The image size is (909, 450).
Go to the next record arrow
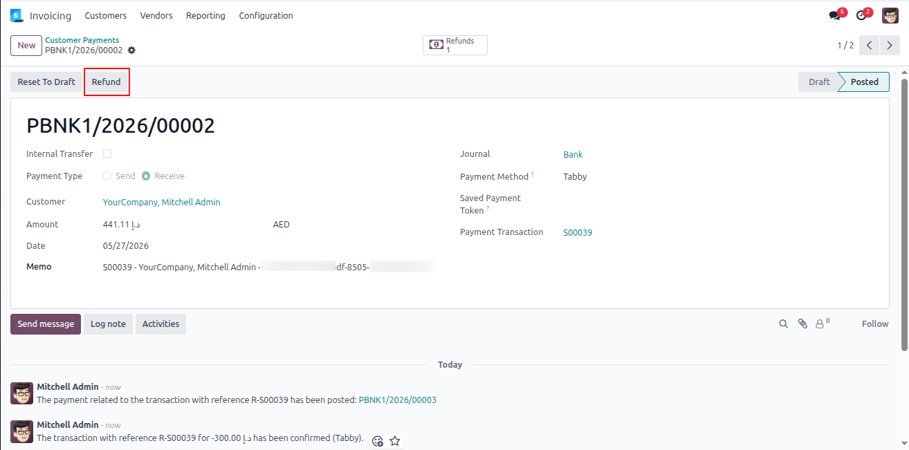tap(890, 46)
